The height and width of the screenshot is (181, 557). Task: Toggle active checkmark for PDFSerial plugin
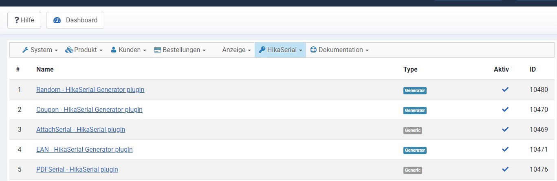click(505, 169)
